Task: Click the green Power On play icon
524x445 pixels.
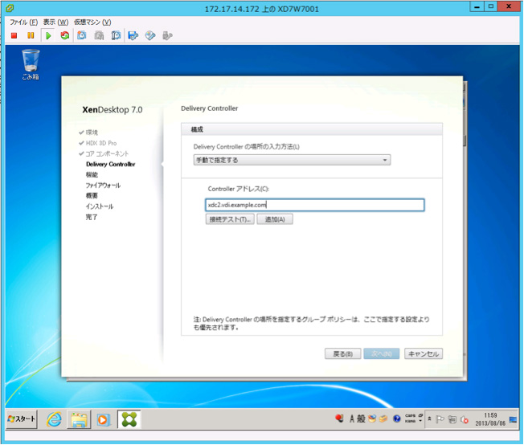Action: click(48, 35)
